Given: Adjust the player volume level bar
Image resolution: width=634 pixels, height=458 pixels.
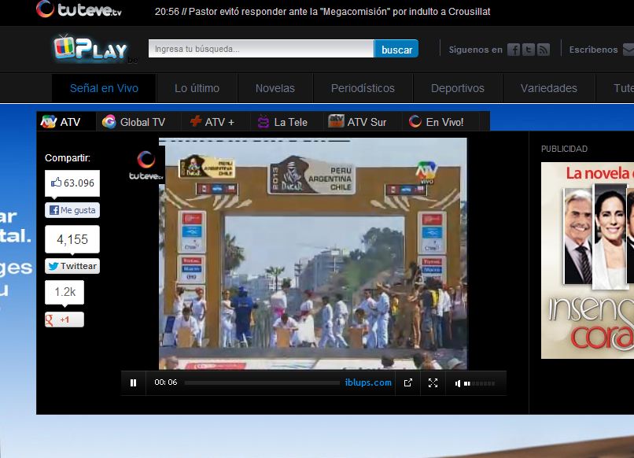Looking at the screenshot, I should [x=479, y=383].
